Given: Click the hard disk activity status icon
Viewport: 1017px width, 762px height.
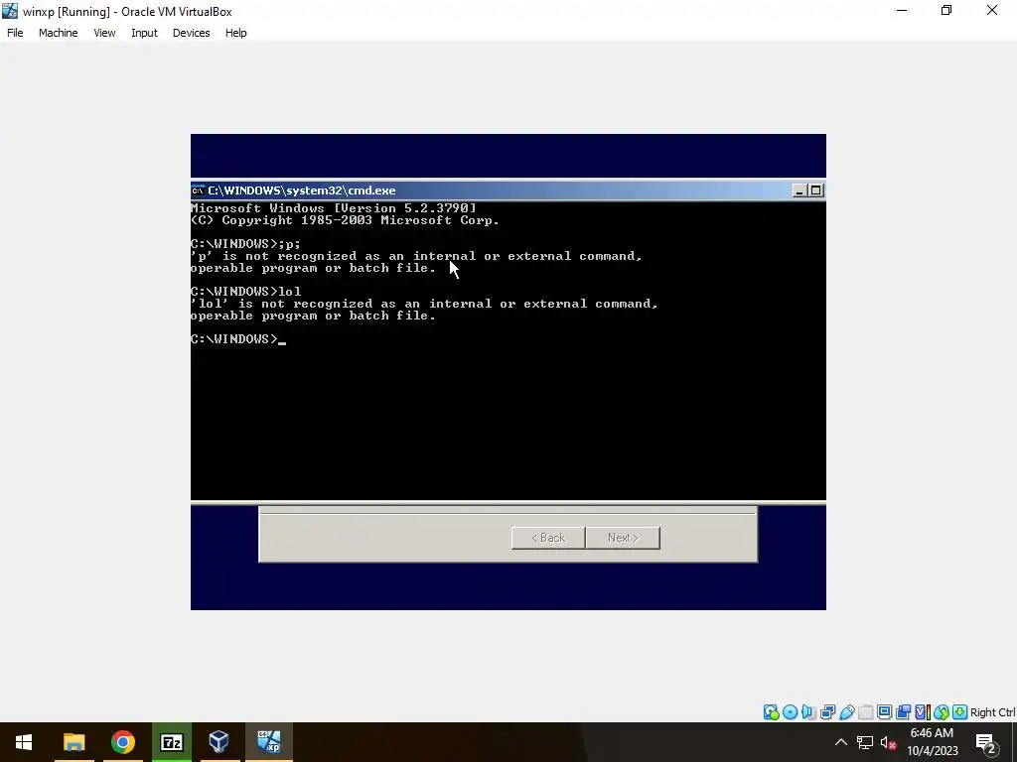Looking at the screenshot, I should (771, 712).
